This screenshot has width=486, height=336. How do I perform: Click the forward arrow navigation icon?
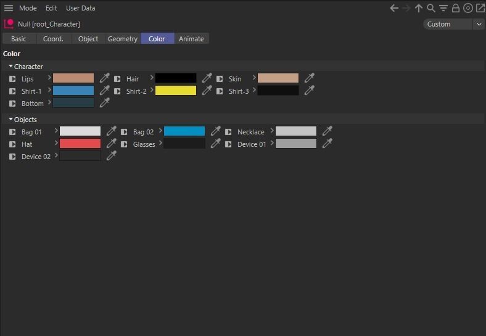[406, 8]
